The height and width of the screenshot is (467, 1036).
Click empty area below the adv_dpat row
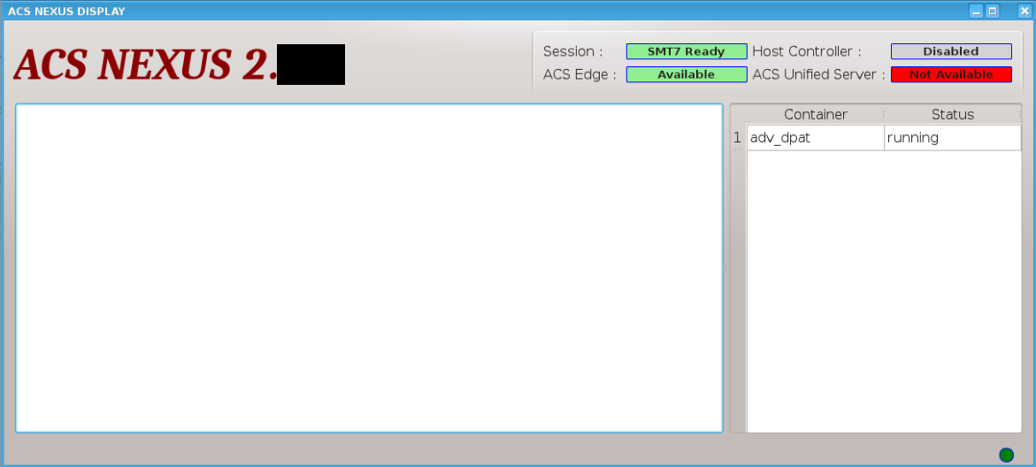(x=884, y=291)
